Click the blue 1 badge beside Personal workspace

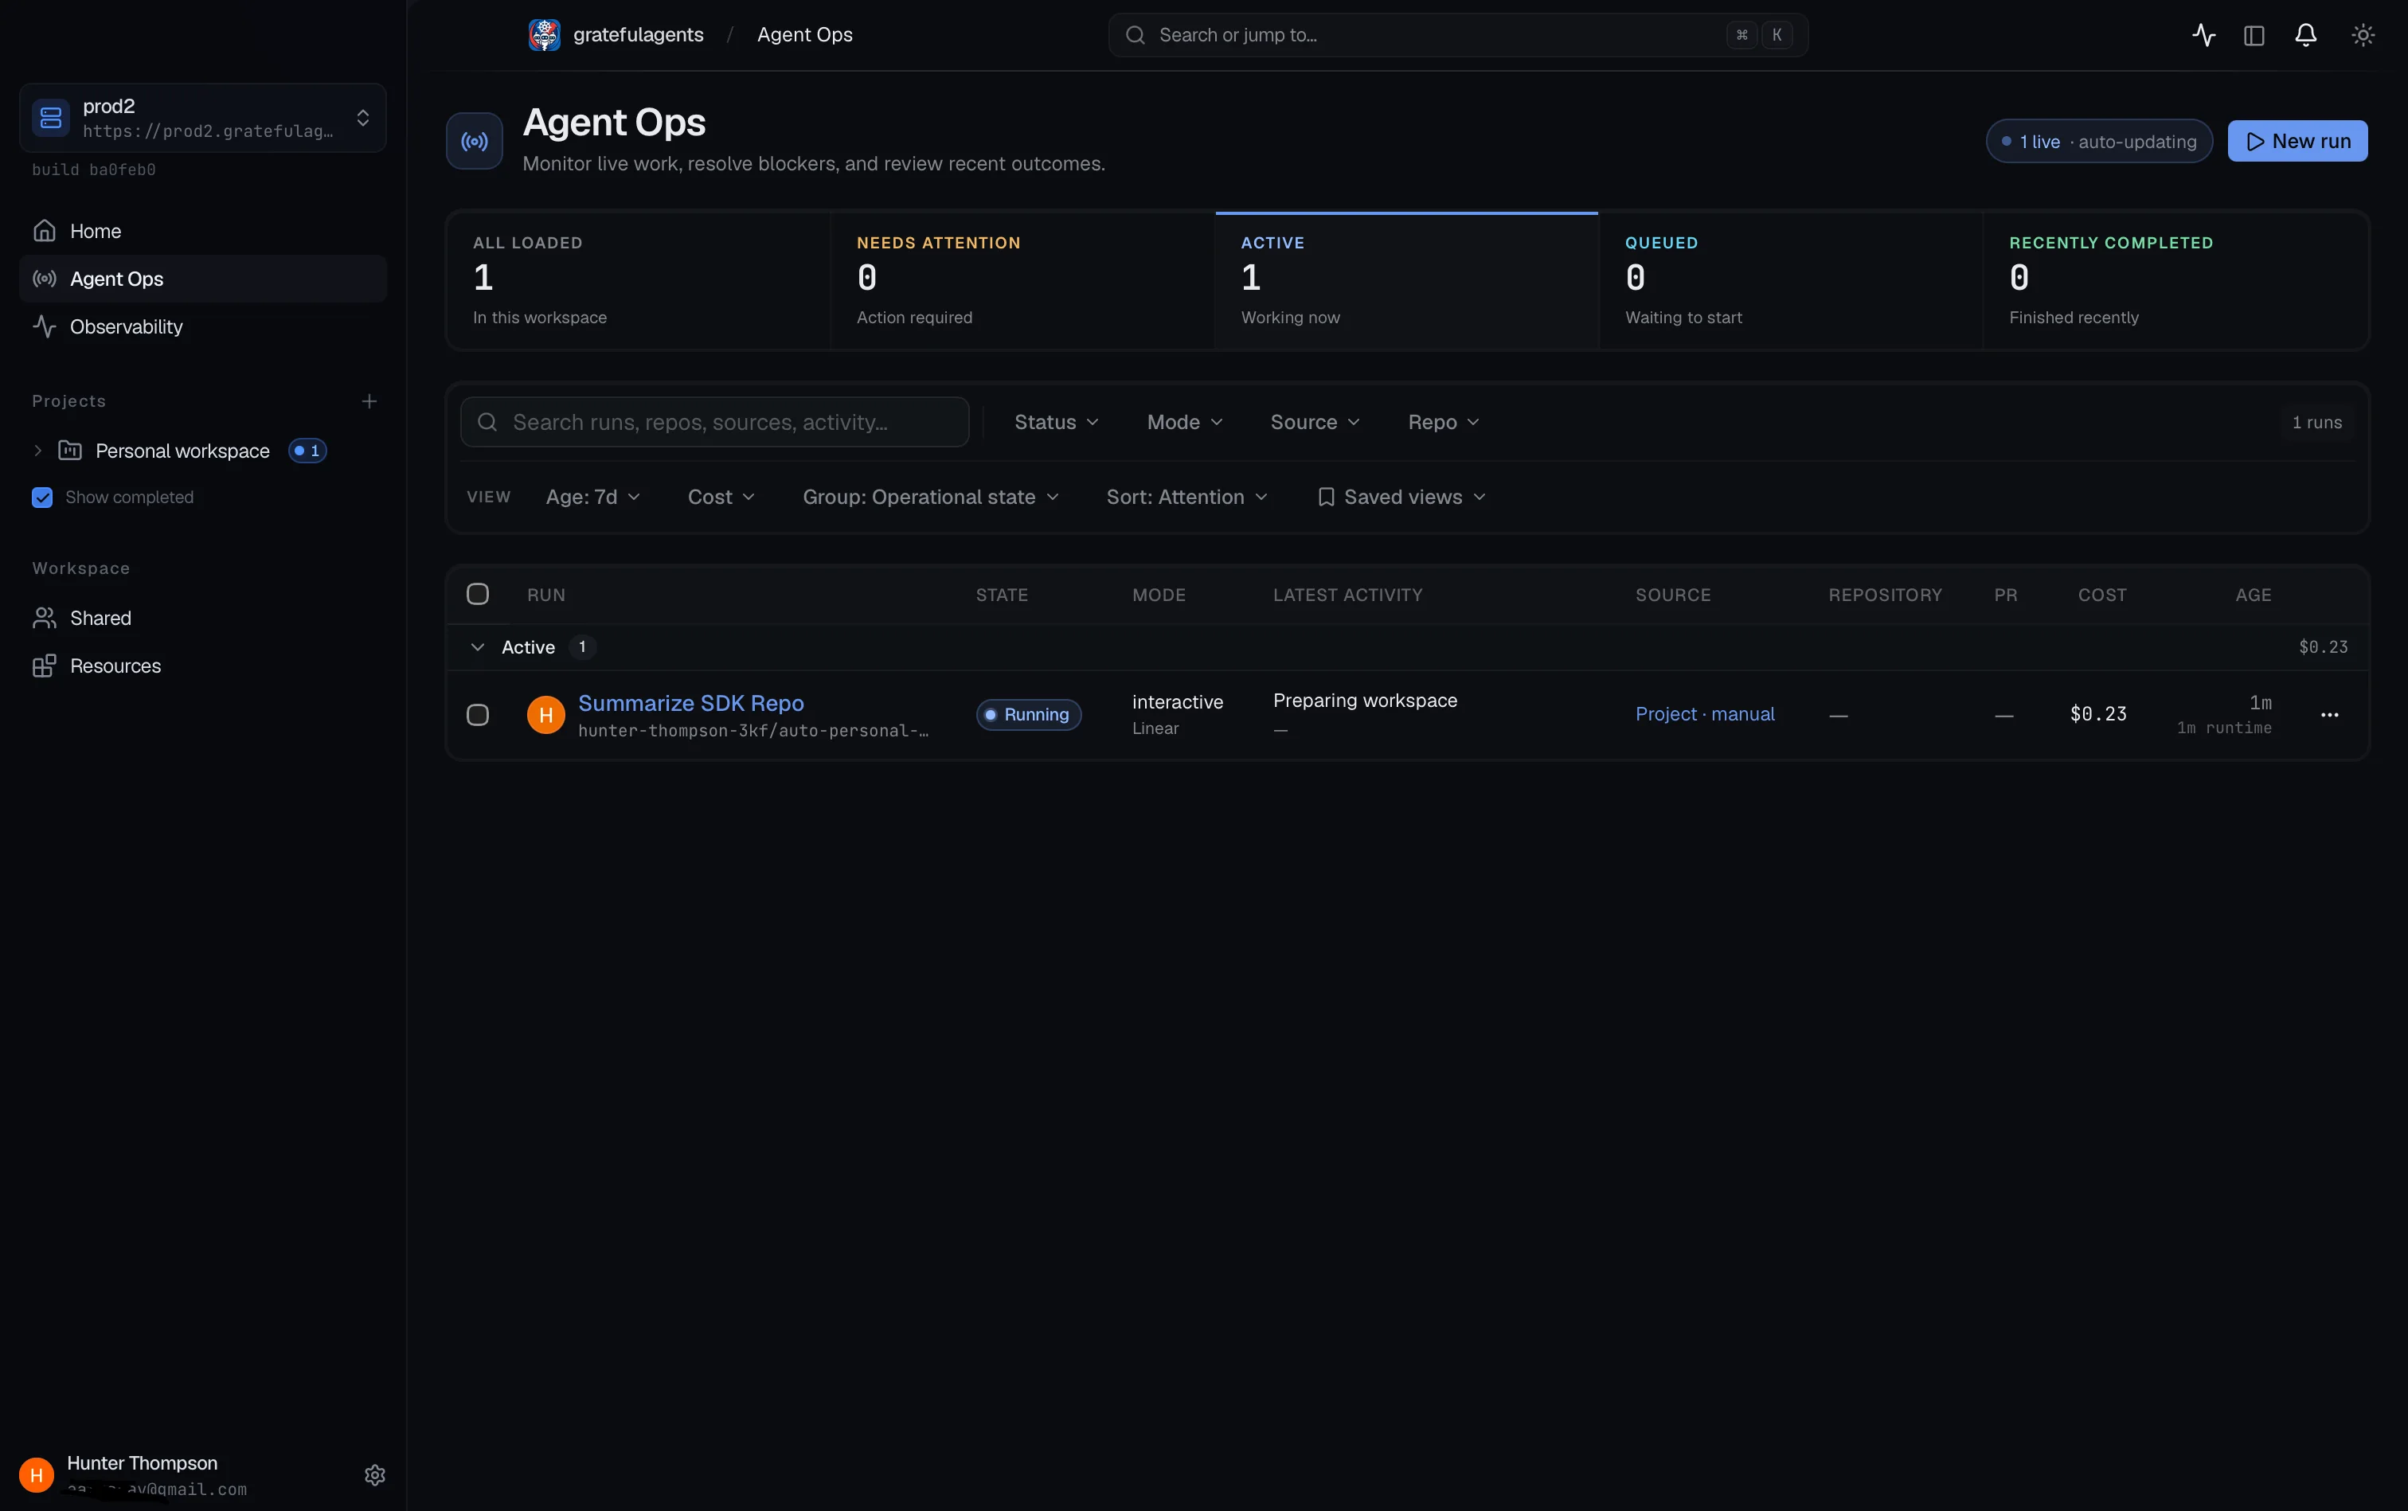tap(307, 451)
